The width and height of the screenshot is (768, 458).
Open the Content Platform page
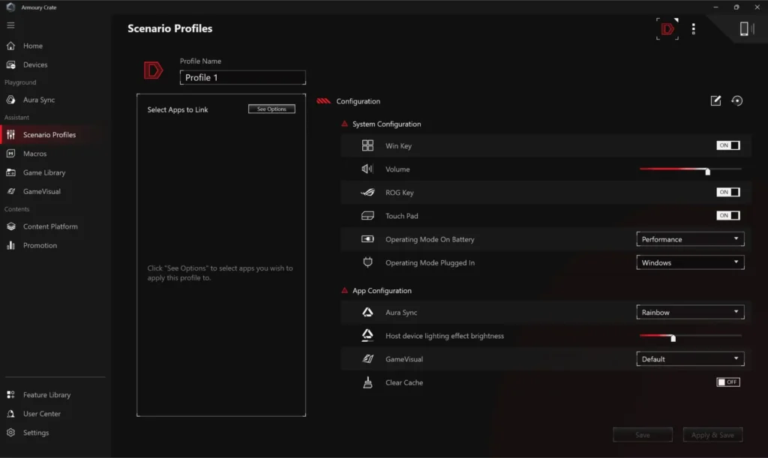pos(51,226)
